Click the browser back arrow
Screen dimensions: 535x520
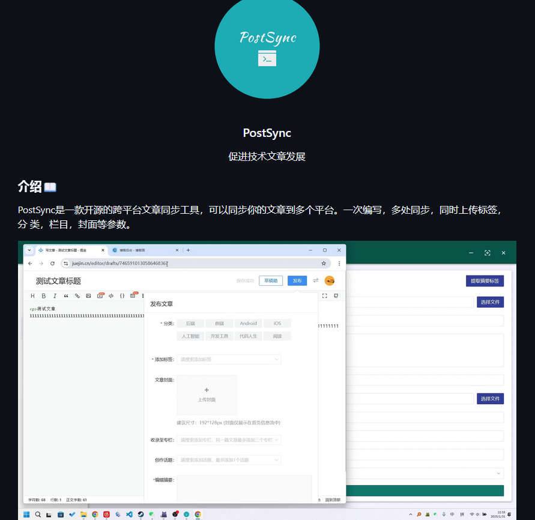click(x=30, y=264)
